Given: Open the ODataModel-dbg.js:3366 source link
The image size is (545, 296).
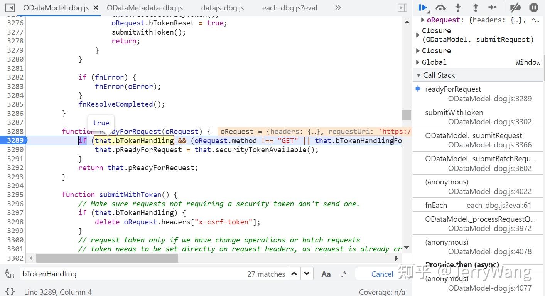Looking at the screenshot, I should (x=490, y=145).
